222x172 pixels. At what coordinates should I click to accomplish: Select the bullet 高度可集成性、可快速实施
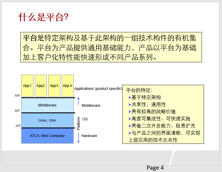point(161,119)
